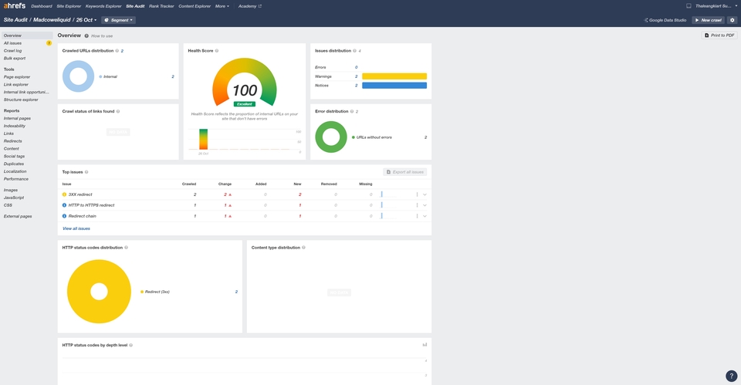Open the account name dropdown
The width and height of the screenshot is (741, 385).
(716, 6)
